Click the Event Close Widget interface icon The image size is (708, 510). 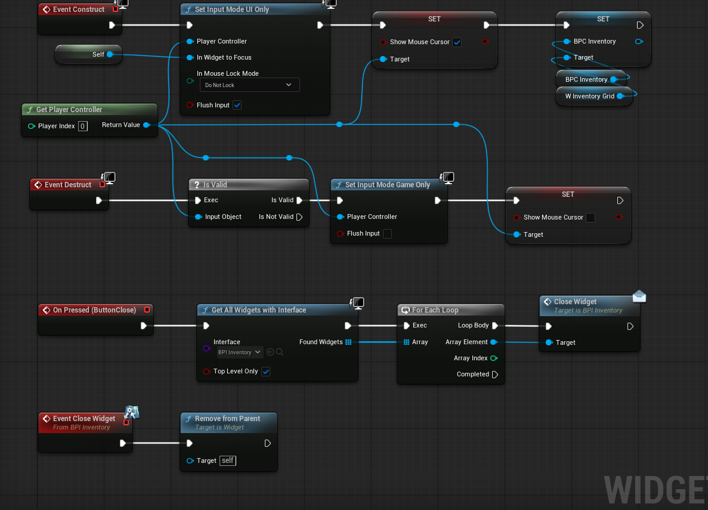pyautogui.click(x=132, y=412)
